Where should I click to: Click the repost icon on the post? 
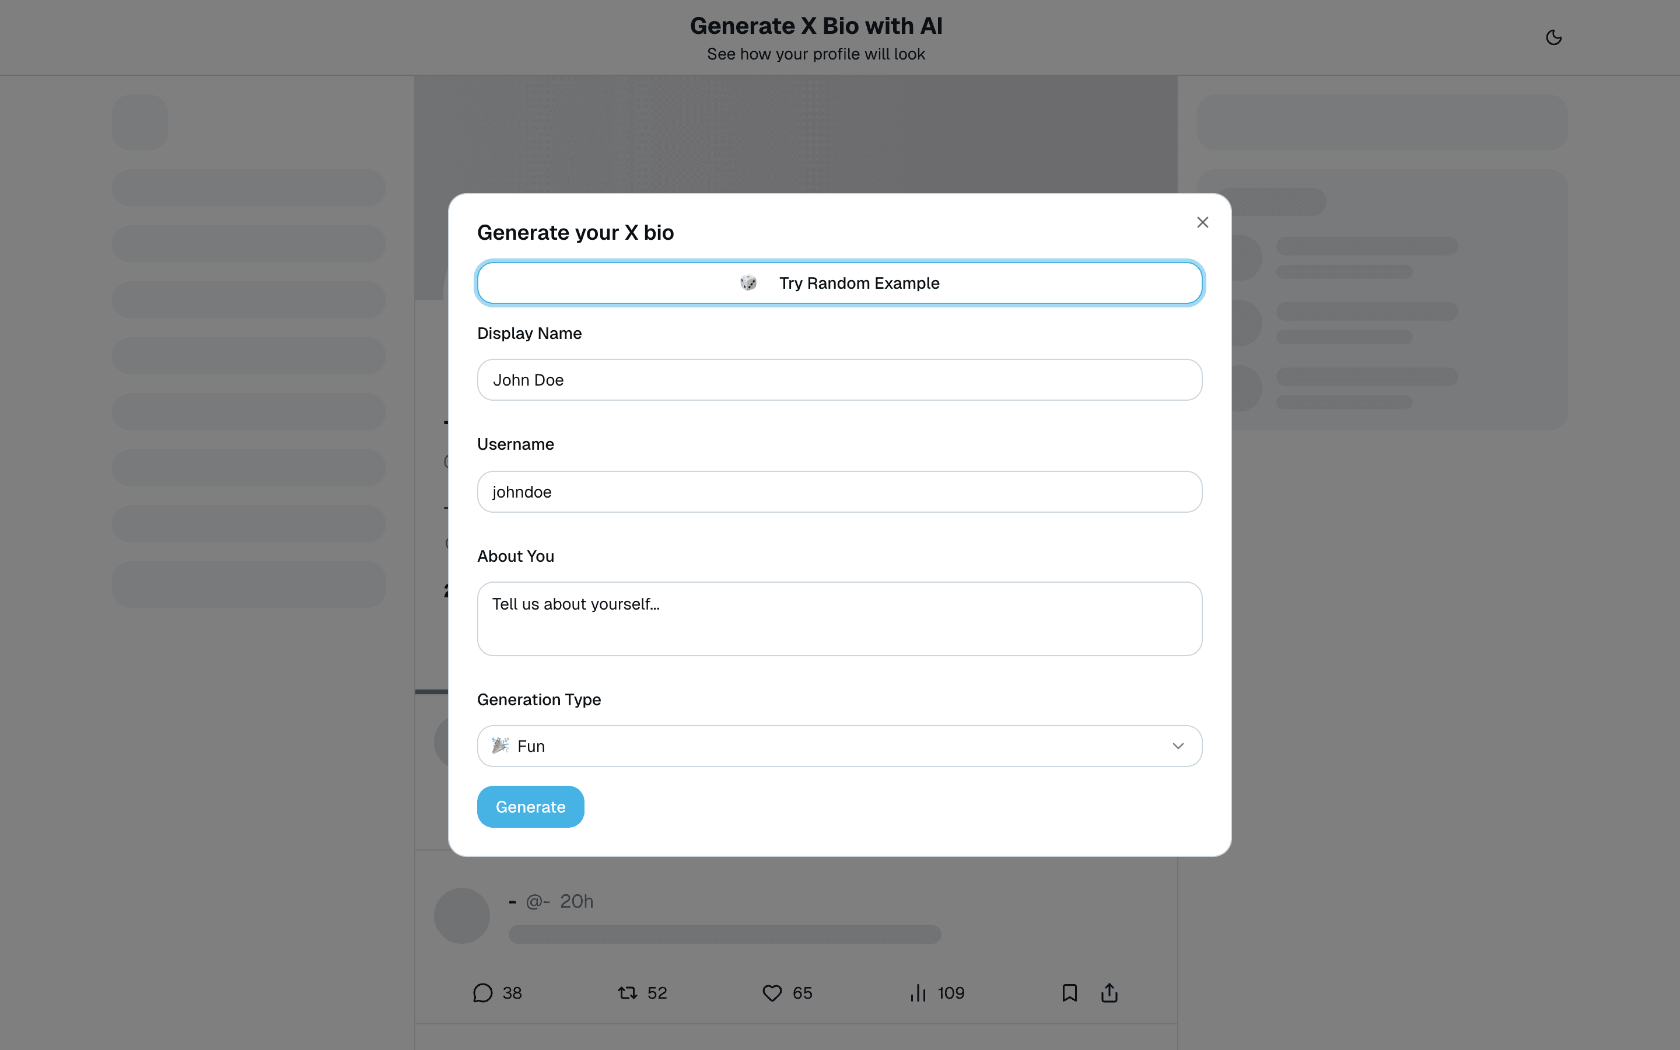628,993
